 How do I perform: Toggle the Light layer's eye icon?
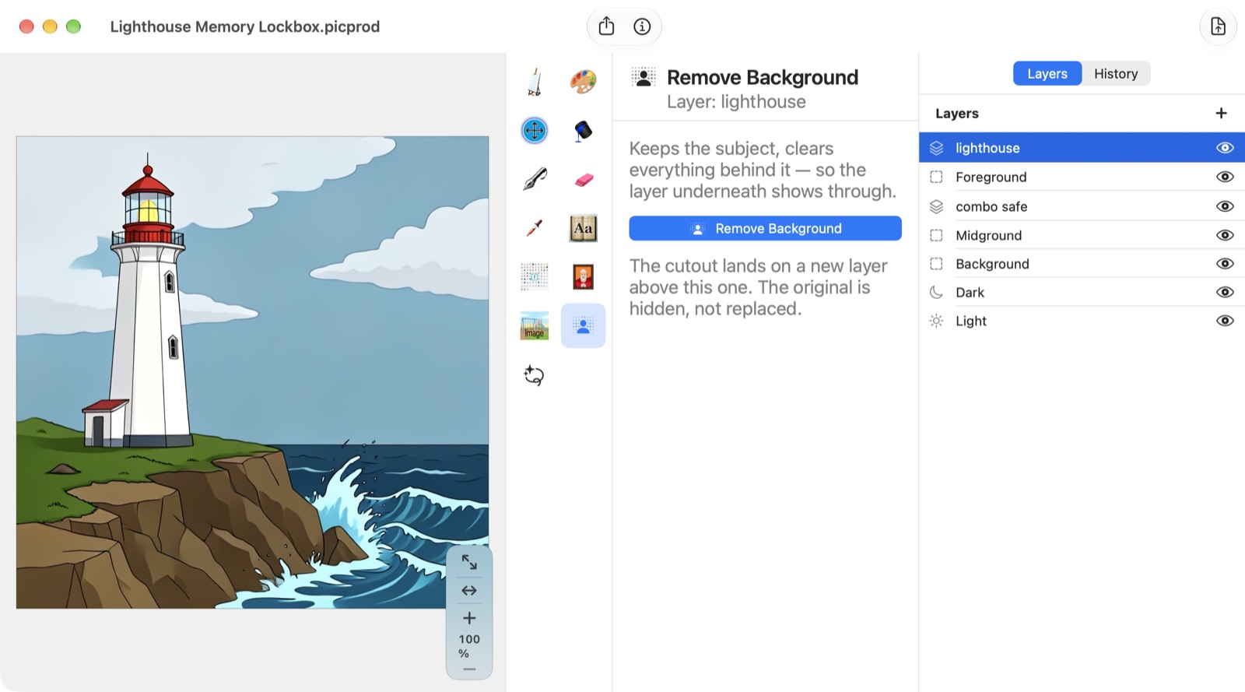pos(1225,321)
